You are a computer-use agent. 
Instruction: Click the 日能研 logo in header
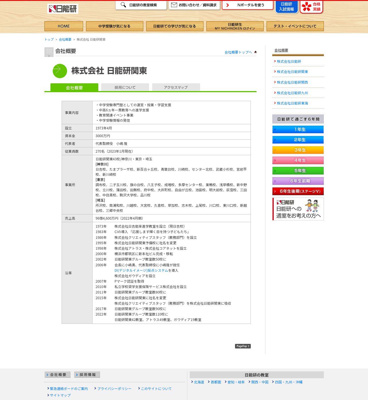click(x=63, y=9)
